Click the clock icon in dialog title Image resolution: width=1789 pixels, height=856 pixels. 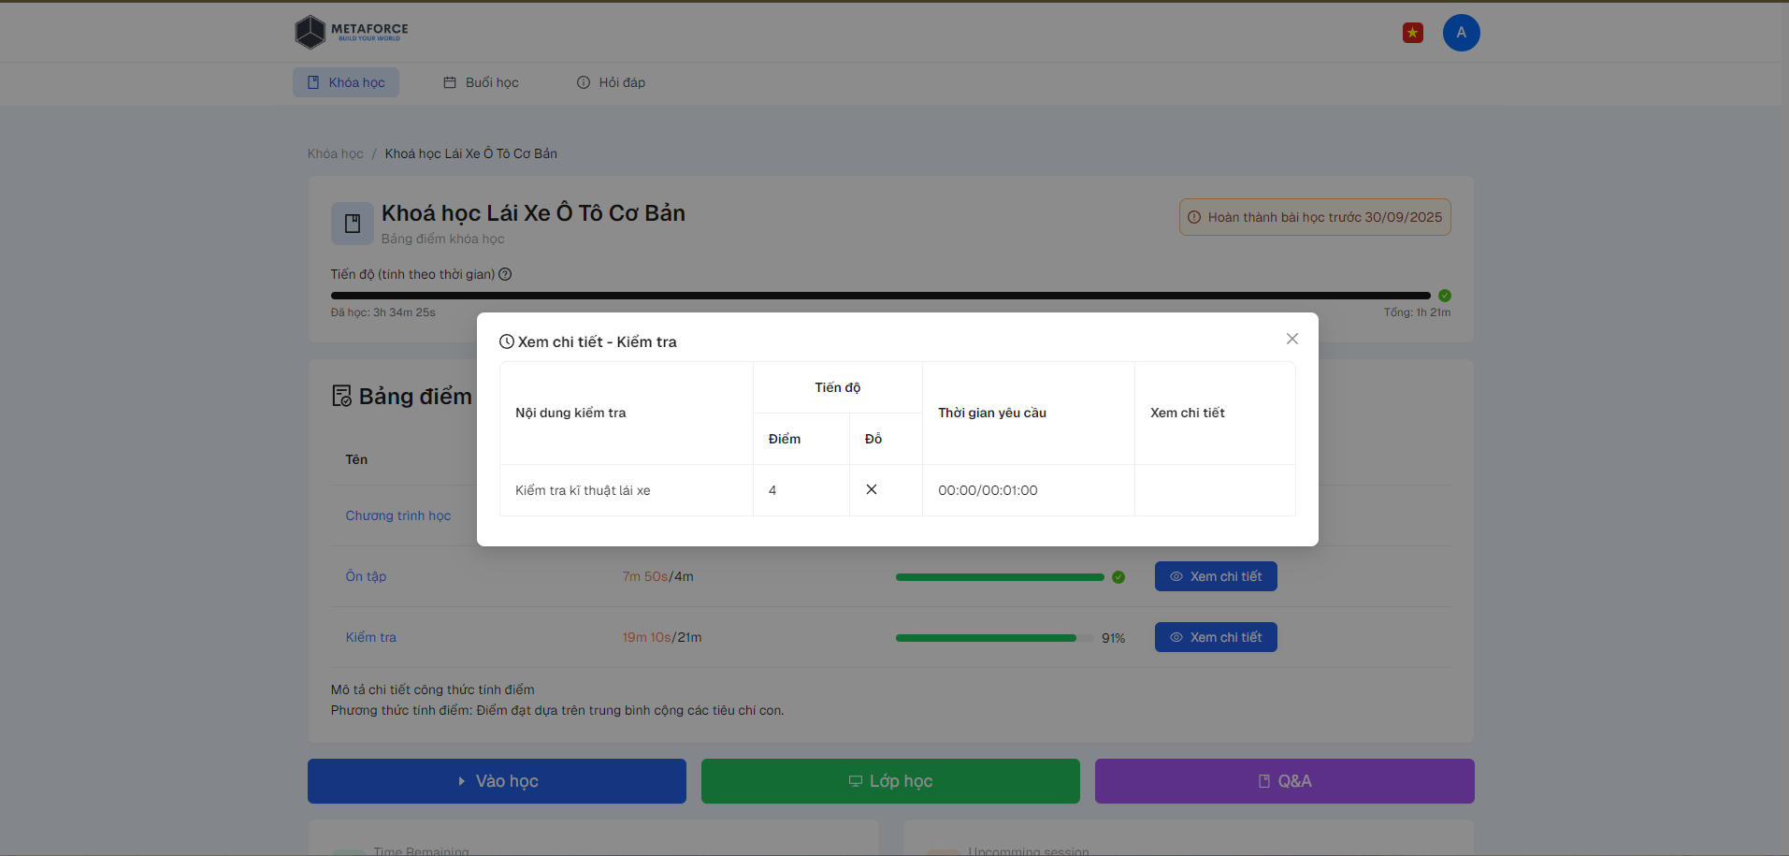507,342
